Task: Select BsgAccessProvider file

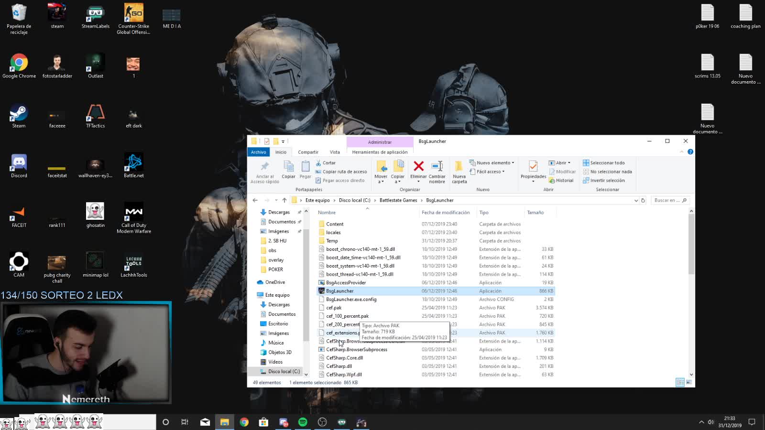Action: click(346, 283)
